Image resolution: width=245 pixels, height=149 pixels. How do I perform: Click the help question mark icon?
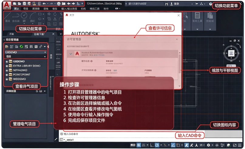(x=210, y=4)
